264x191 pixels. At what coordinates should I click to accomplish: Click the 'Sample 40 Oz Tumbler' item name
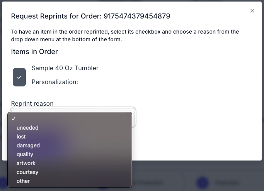pos(65,68)
